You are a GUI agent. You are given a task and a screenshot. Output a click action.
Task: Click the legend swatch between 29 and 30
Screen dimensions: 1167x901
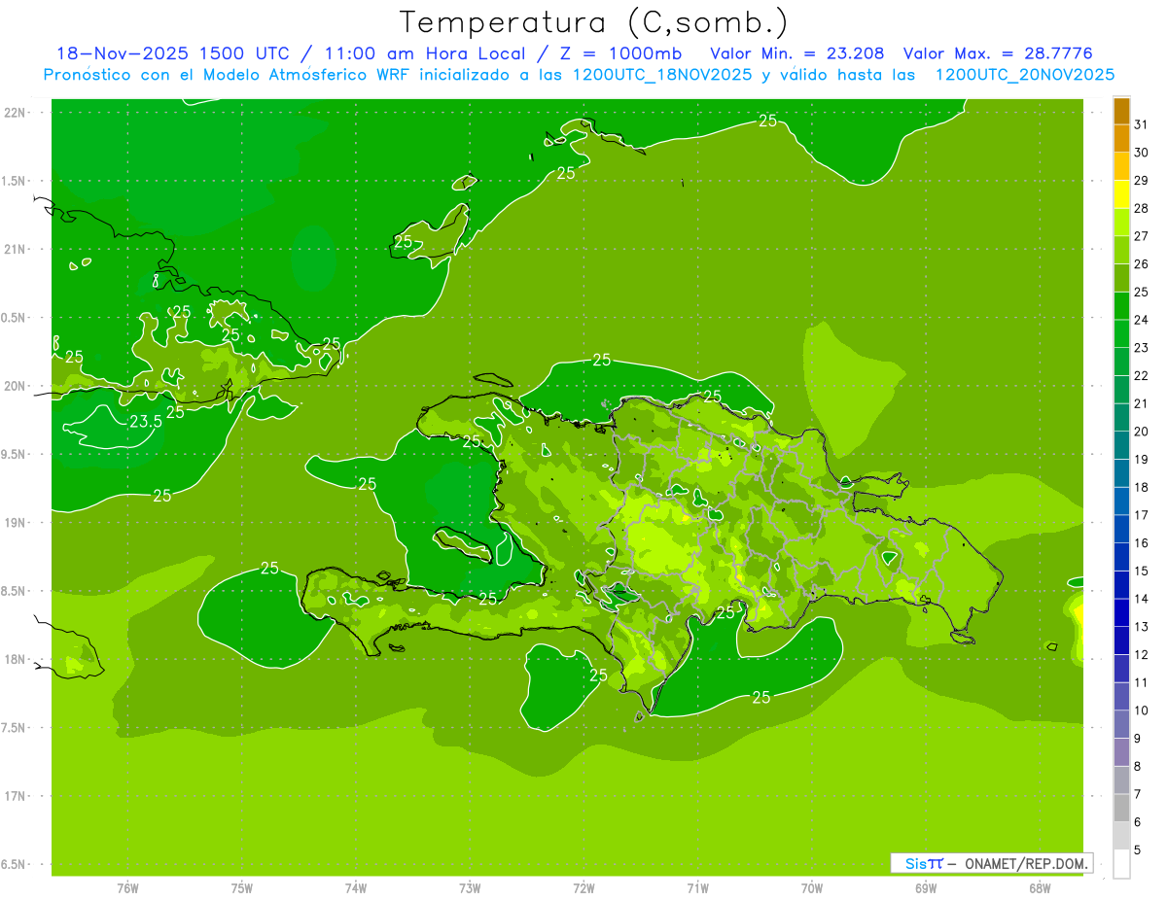(1121, 166)
